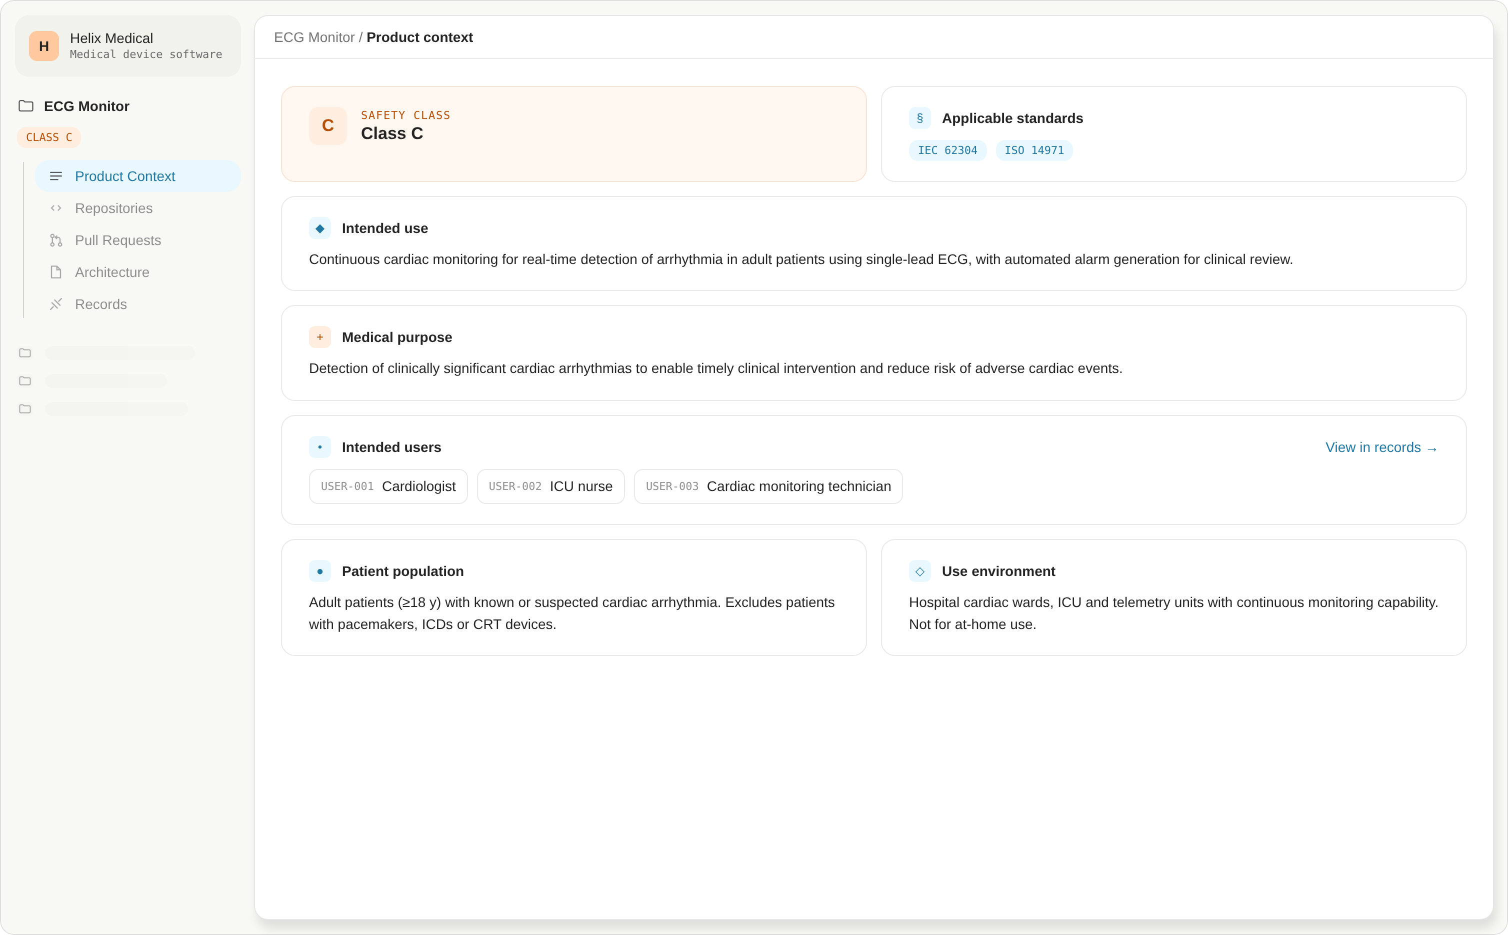Click the Patient population heading
Screen dimensions: 1508x935
pyautogui.click(x=402, y=571)
